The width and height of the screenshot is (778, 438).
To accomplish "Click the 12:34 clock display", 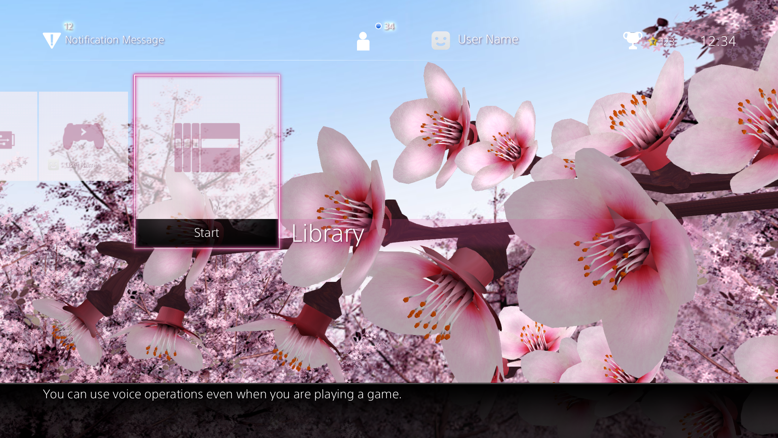I will coord(718,41).
